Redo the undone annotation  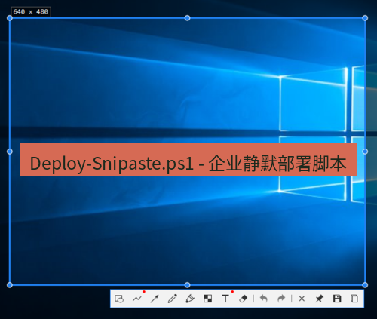click(281, 299)
